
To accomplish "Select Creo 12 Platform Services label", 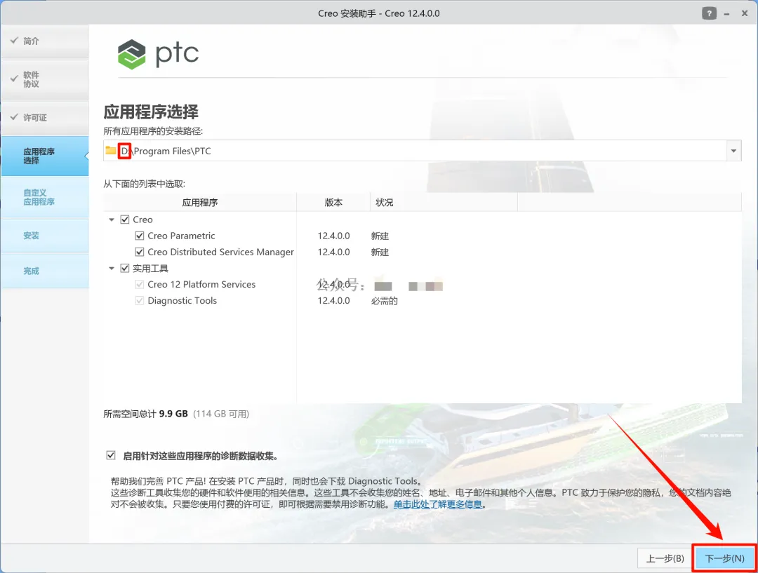I will coord(201,284).
